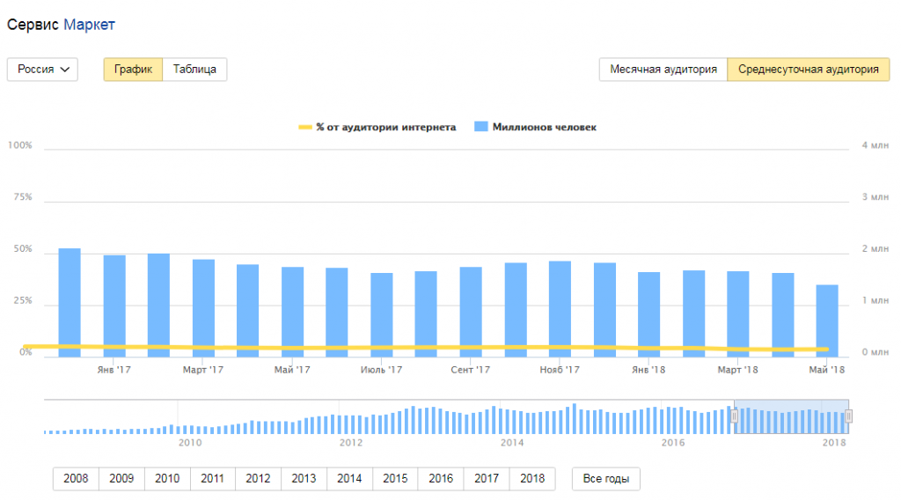This screenshot has height=501, width=901.
Task: Toggle the yellow % от аудитории интернета legend
Action: (x=377, y=128)
